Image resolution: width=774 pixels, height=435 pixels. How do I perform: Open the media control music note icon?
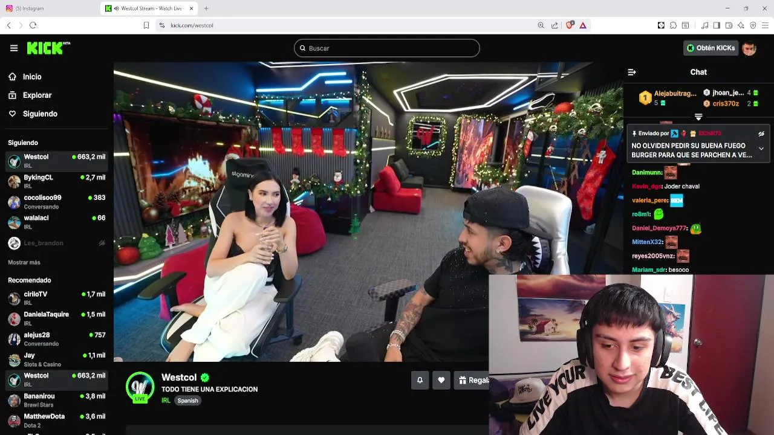click(x=704, y=25)
